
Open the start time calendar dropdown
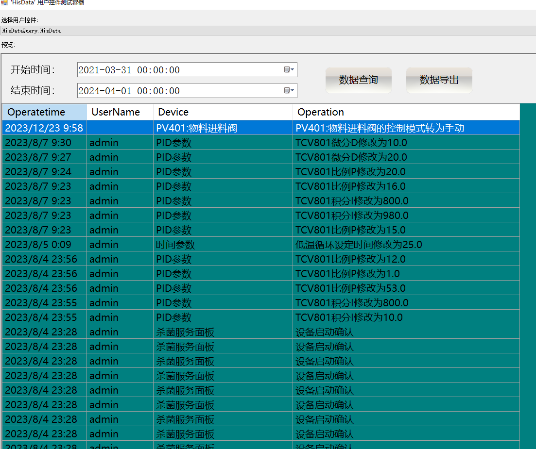pyautogui.click(x=289, y=70)
